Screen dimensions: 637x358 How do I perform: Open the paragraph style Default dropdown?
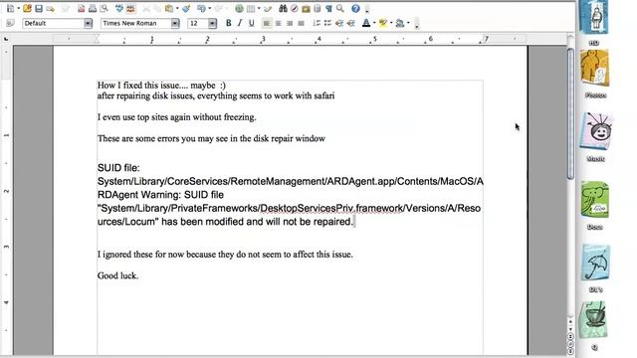click(x=88, y=24)
